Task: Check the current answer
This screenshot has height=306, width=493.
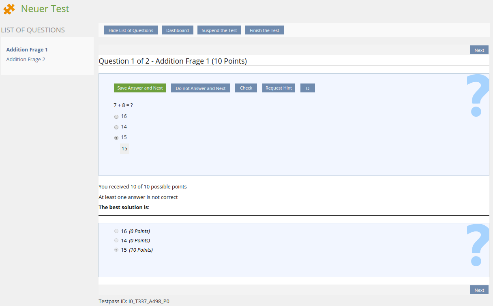Action: [x=246, y=88]
